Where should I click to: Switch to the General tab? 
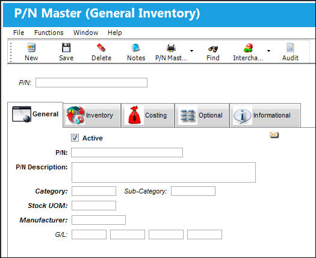[x=36, y=115]
